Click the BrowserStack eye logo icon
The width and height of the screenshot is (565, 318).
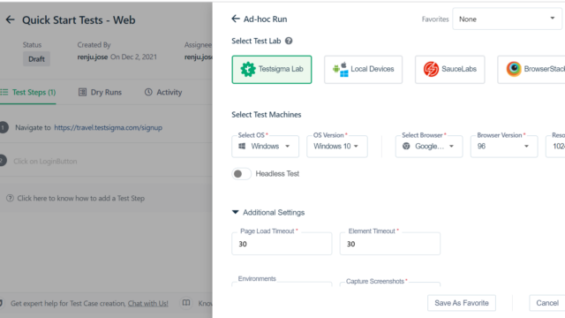[514, 69]
